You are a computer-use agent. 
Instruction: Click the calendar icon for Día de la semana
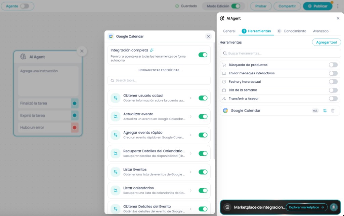click(224, 90)
